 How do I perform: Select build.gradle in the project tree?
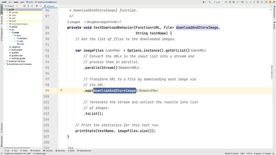tap(16, 50)
